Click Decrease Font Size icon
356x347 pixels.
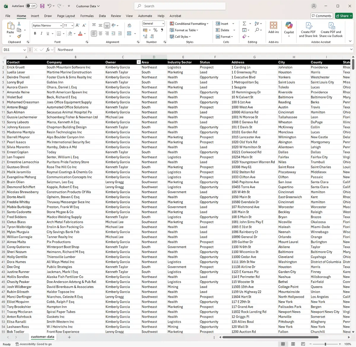84,25
